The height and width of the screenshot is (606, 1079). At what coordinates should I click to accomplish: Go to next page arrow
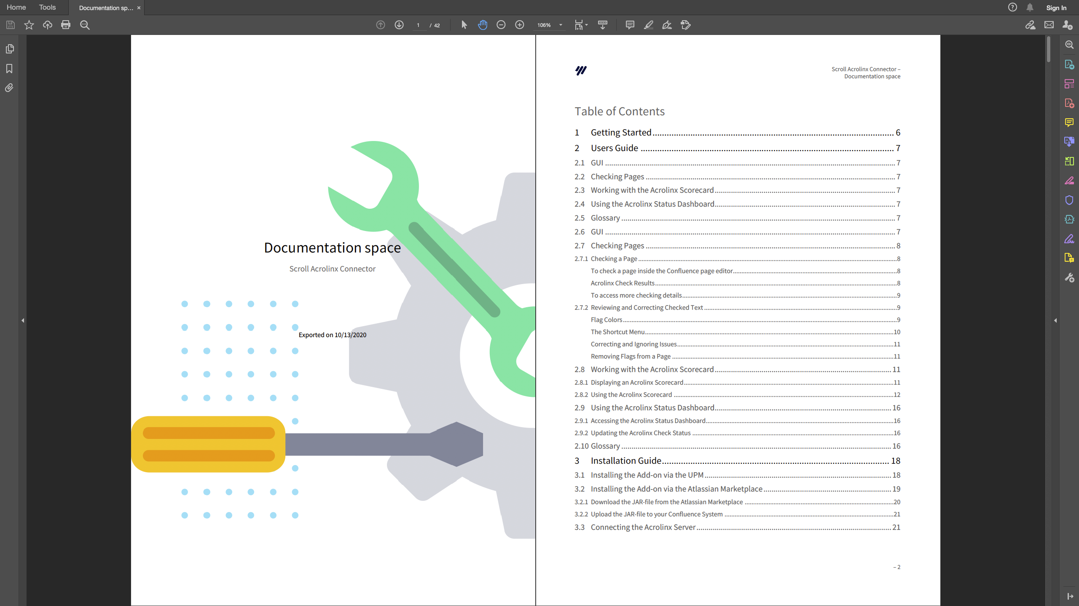click(x=399, y=25)
